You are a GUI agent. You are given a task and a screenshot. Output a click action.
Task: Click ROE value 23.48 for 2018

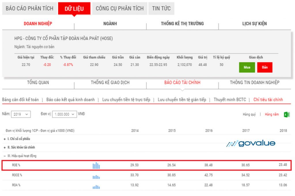[283, 165]
